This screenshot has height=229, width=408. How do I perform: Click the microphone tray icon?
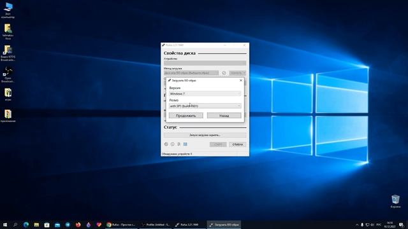coord(362,225)
